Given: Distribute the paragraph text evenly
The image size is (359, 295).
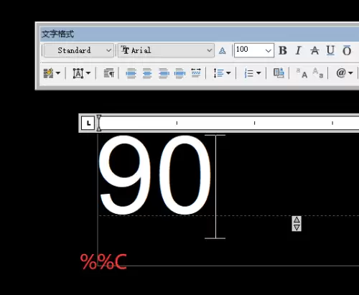Looking at the screenshot, I should pyautogui.click(x=196, y=73).
